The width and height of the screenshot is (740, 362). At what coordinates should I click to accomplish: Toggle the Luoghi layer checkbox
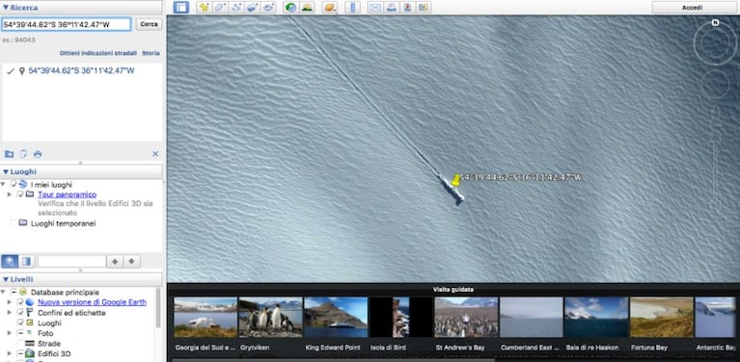20,323
